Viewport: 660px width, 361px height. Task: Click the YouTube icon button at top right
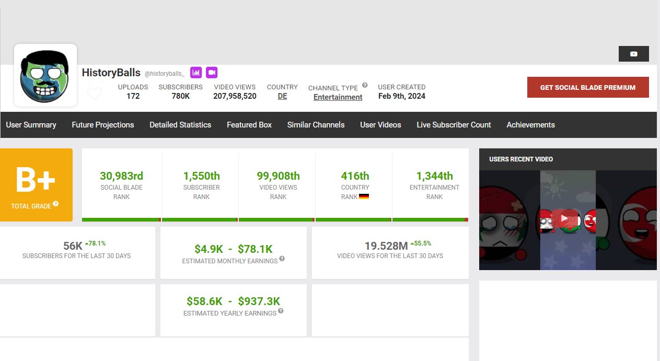[x=634, y=54]
